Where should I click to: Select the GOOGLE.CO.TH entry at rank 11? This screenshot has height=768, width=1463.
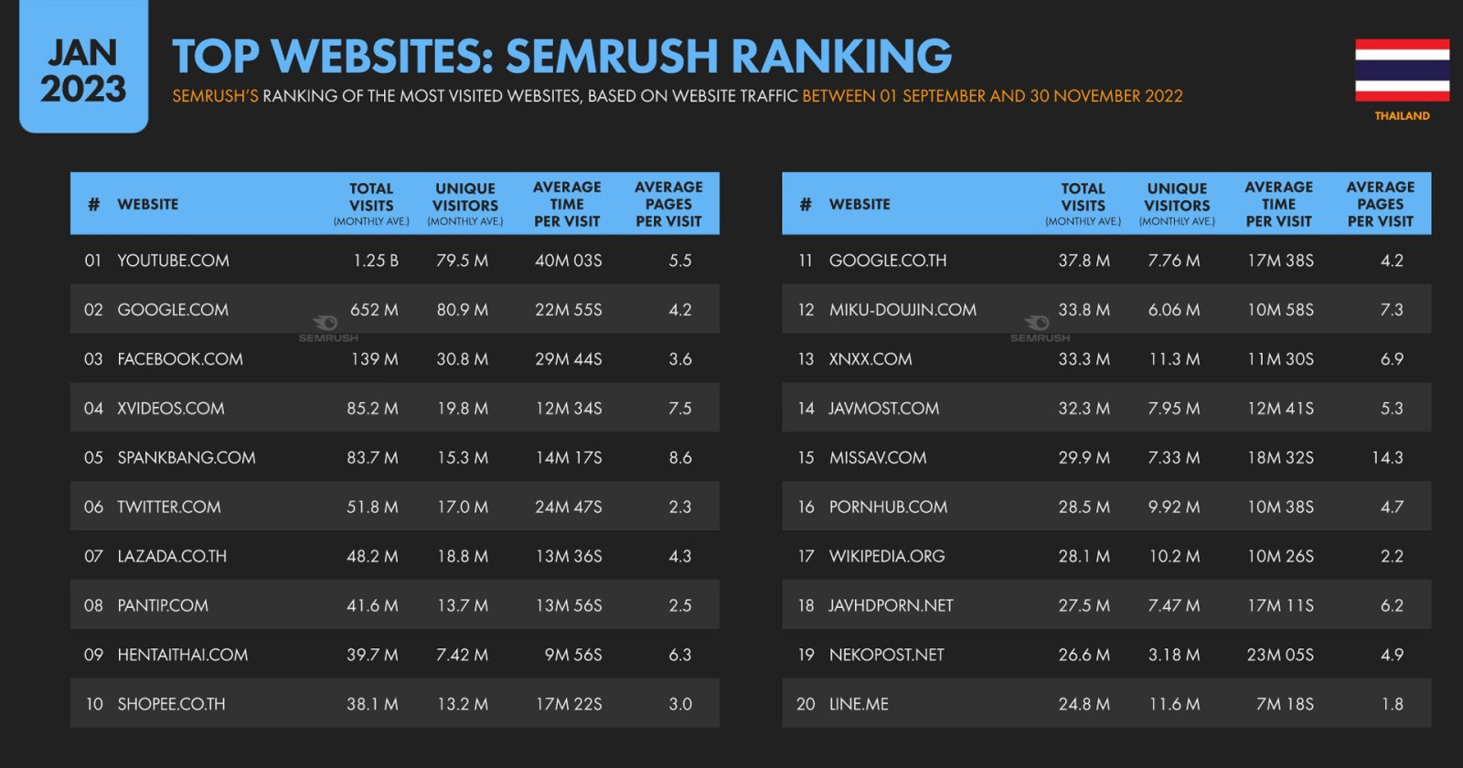[x=887, y=261]
